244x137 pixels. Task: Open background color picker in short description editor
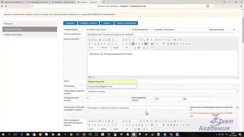point(139,48)
